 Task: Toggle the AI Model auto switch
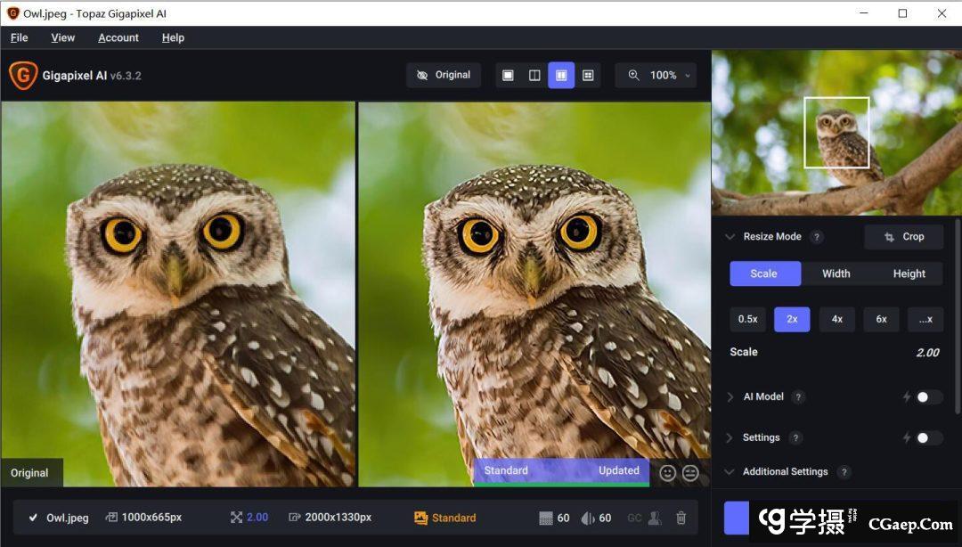928,397
